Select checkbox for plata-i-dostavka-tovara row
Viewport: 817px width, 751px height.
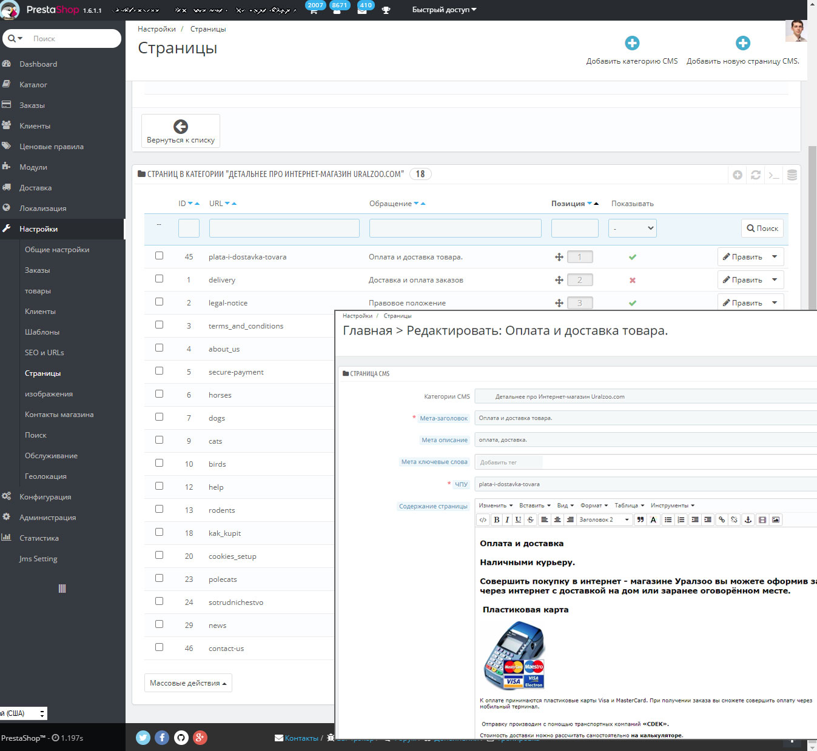click(159, 256)
